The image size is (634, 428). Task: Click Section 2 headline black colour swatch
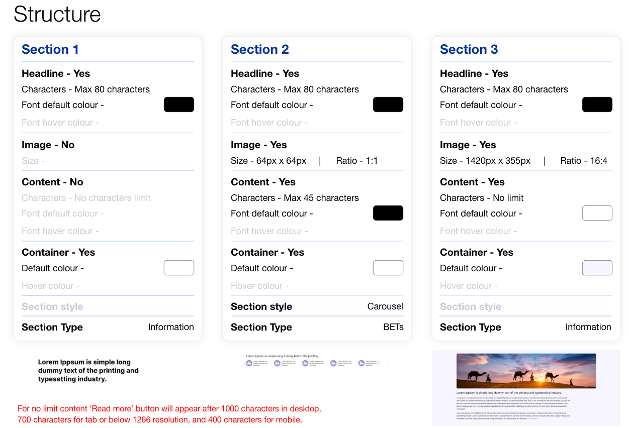coord(388,104)
